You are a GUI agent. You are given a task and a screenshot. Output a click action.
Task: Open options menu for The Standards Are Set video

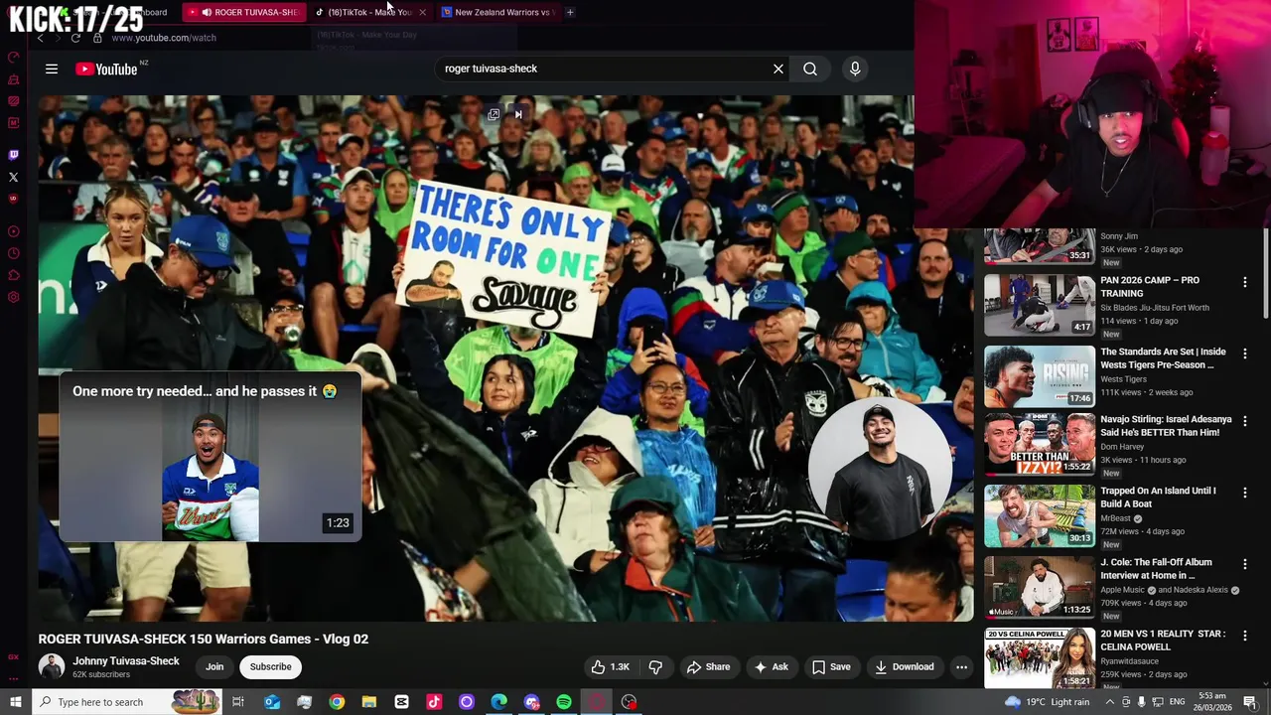[x=1244, y=354]
